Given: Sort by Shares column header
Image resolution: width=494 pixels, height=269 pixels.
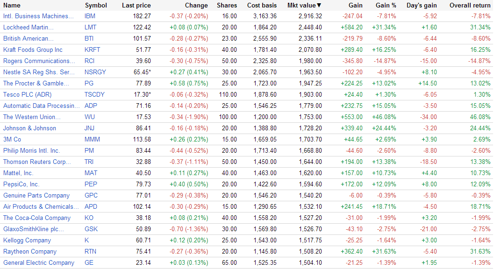Looking at the screenshot, I should pos(227,5).
